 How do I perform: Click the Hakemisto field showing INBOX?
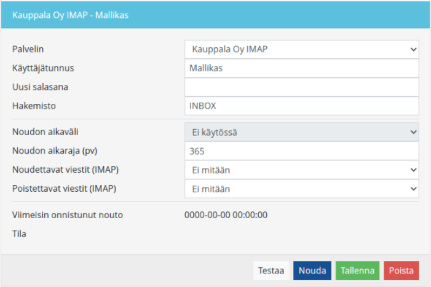tap(301, 106)
